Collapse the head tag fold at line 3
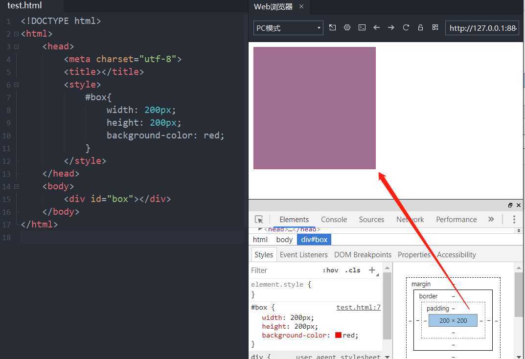 coord(16,47)
